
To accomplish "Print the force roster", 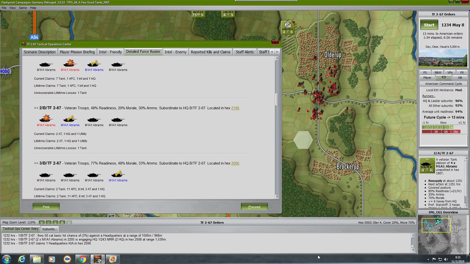I will pos(46,207).
